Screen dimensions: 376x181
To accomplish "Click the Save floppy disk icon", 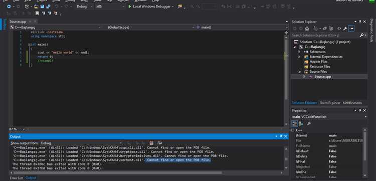I will click(x=42, y=7).
